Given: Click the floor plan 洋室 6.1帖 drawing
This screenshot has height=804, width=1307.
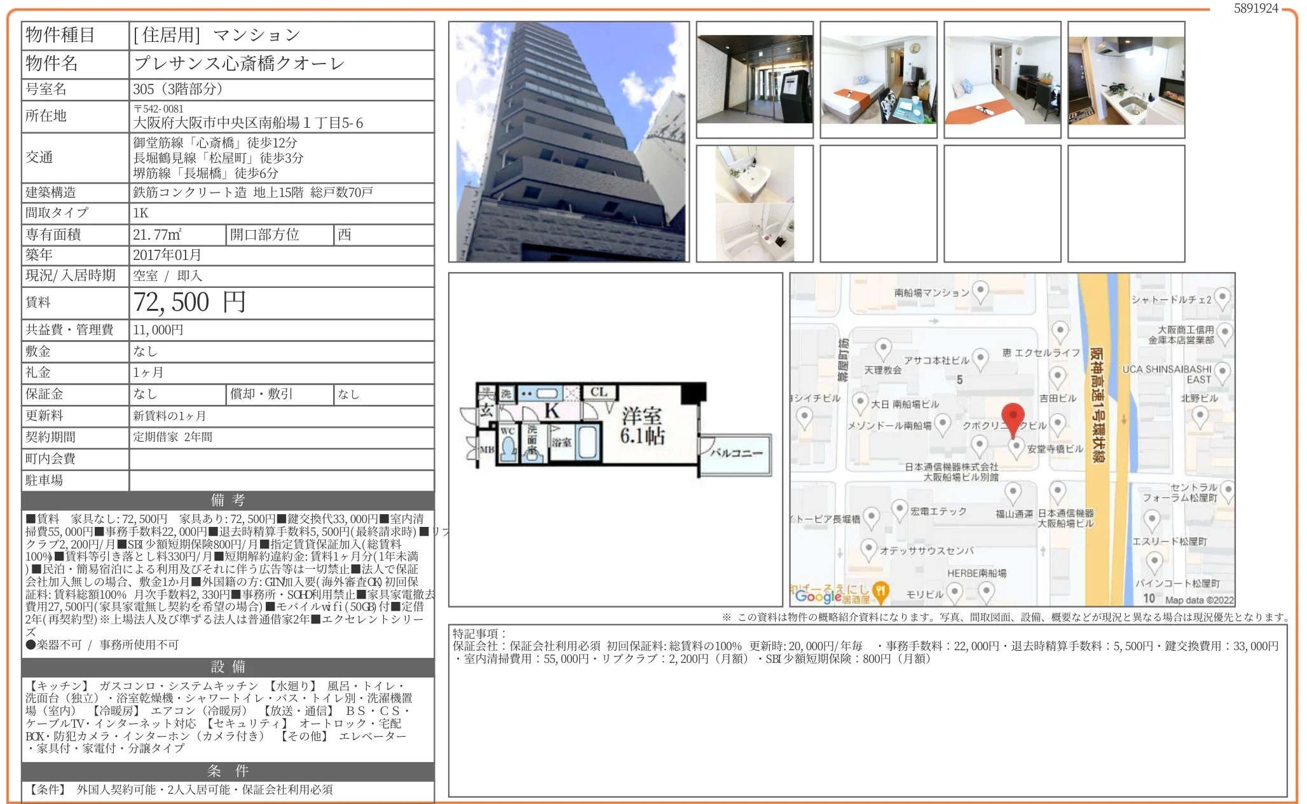Looking at the screenshot, I should (x=642, y=426).
